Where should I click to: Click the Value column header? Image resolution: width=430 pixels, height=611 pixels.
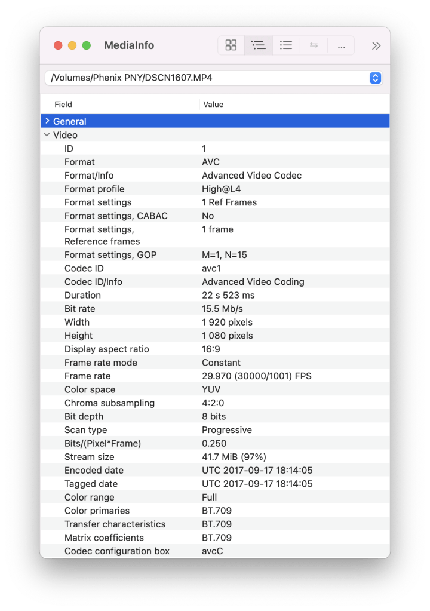point(213,105)
